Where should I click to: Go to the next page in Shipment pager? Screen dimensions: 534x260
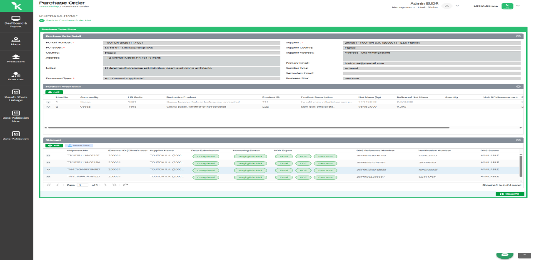[x=105, y=185]
